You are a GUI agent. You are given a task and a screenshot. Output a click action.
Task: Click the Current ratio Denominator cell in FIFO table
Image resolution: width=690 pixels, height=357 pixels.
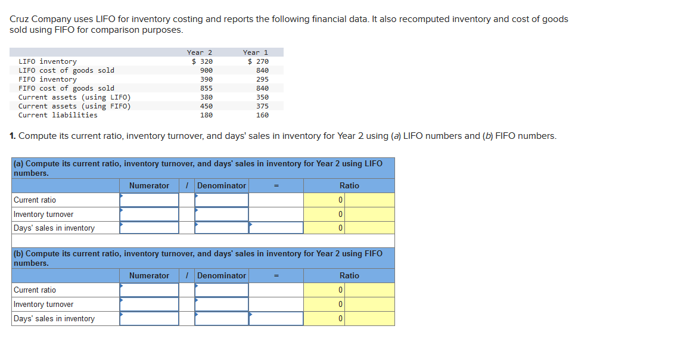click(221, 290)
